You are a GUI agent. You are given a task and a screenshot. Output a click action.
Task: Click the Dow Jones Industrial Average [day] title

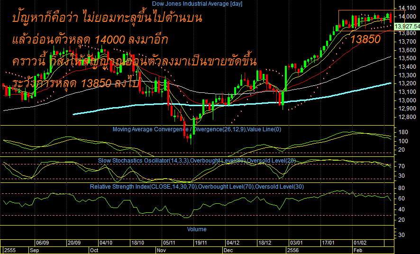197,4
